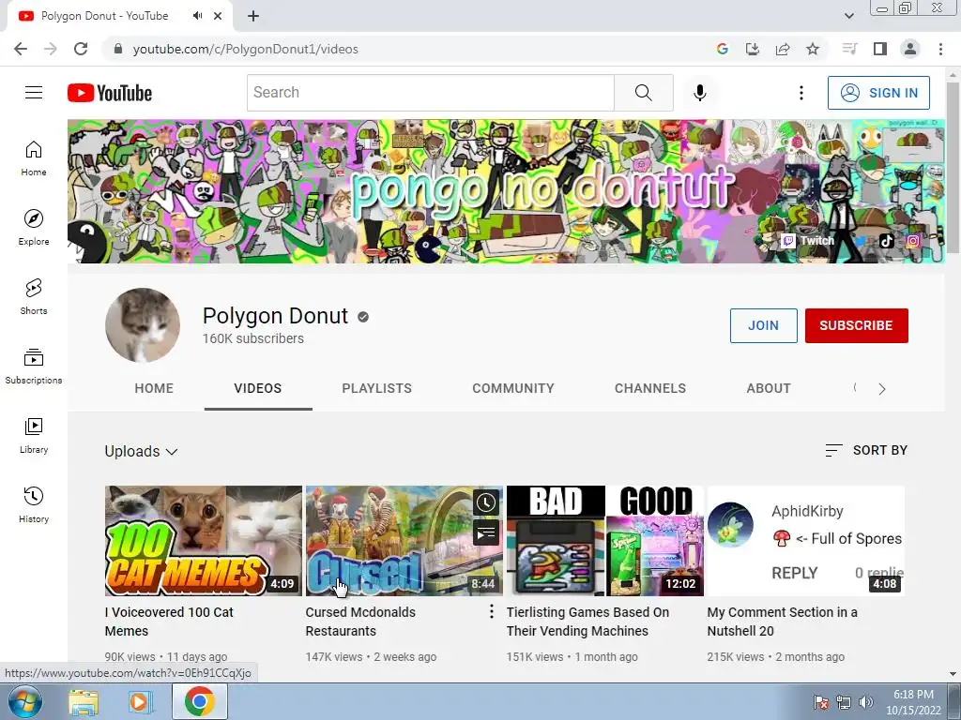Activate voice search microphone
Screen dimensions: 961x720
point(700,93)
